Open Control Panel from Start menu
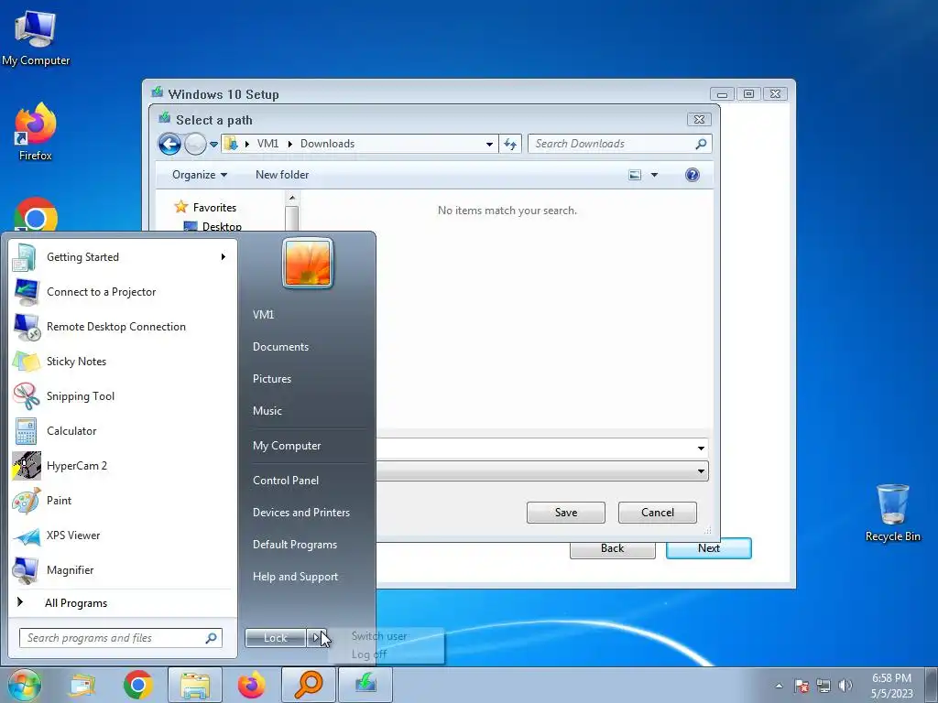Screen dimensions: 938x703 (x=286, y=480)
